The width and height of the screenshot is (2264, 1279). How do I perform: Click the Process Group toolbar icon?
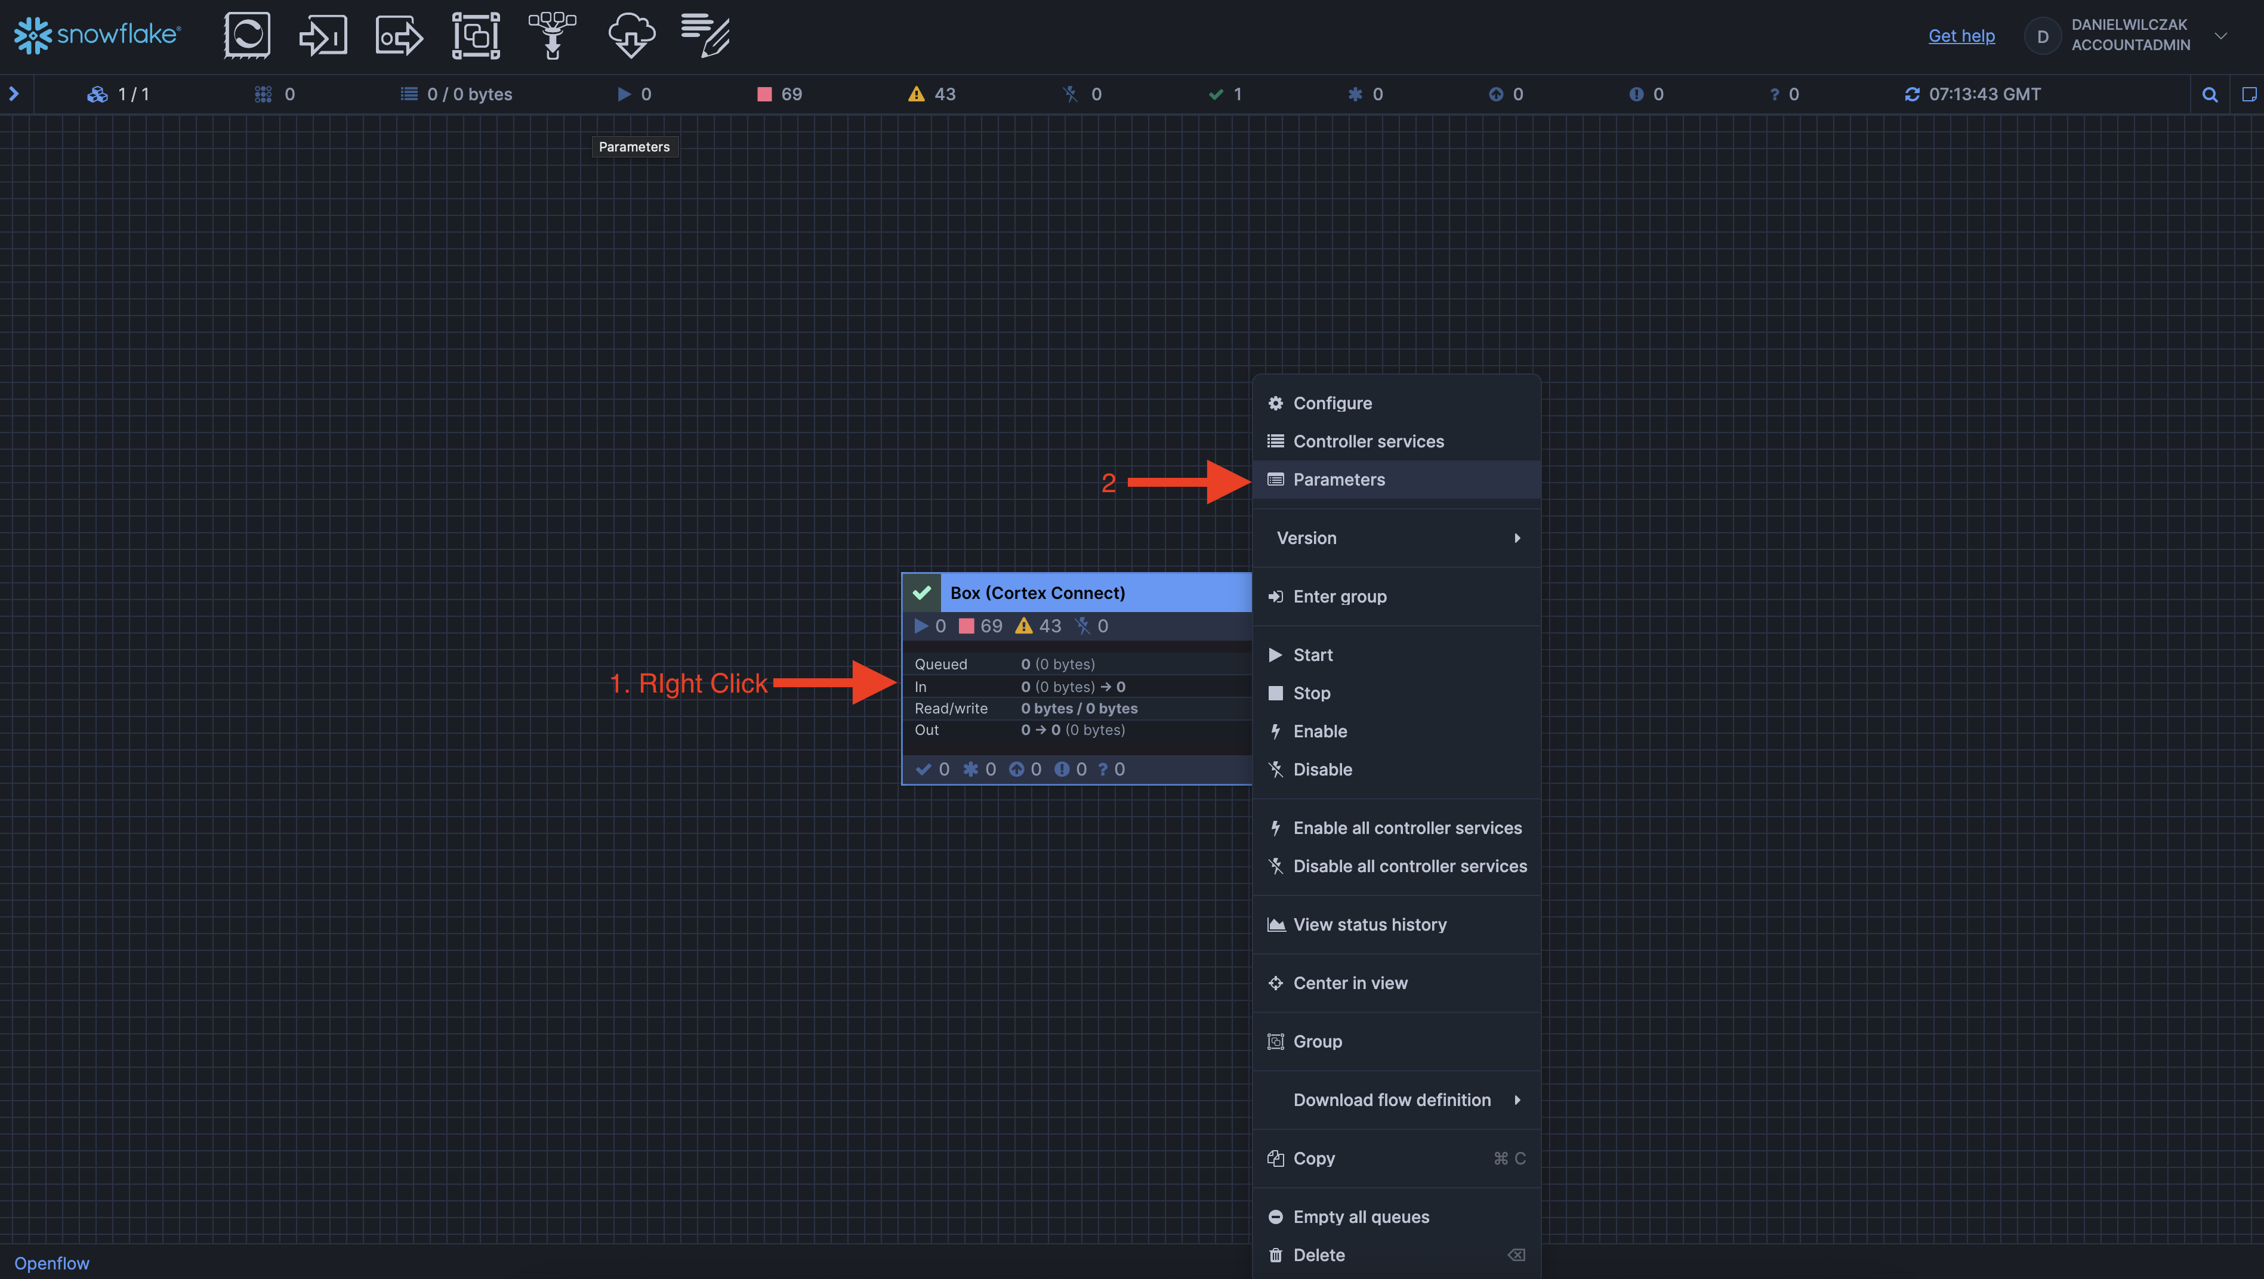click(476, 35)
